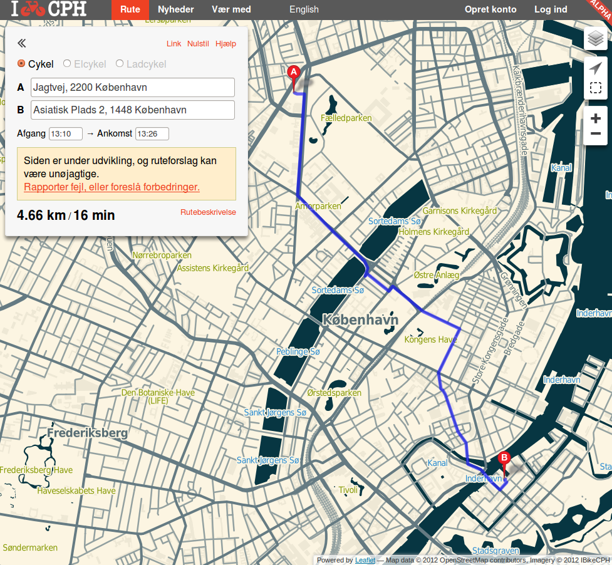Expand the Rutebeskrivelse route description
This screenshot has height=565, width=612.
coord(208,212)
